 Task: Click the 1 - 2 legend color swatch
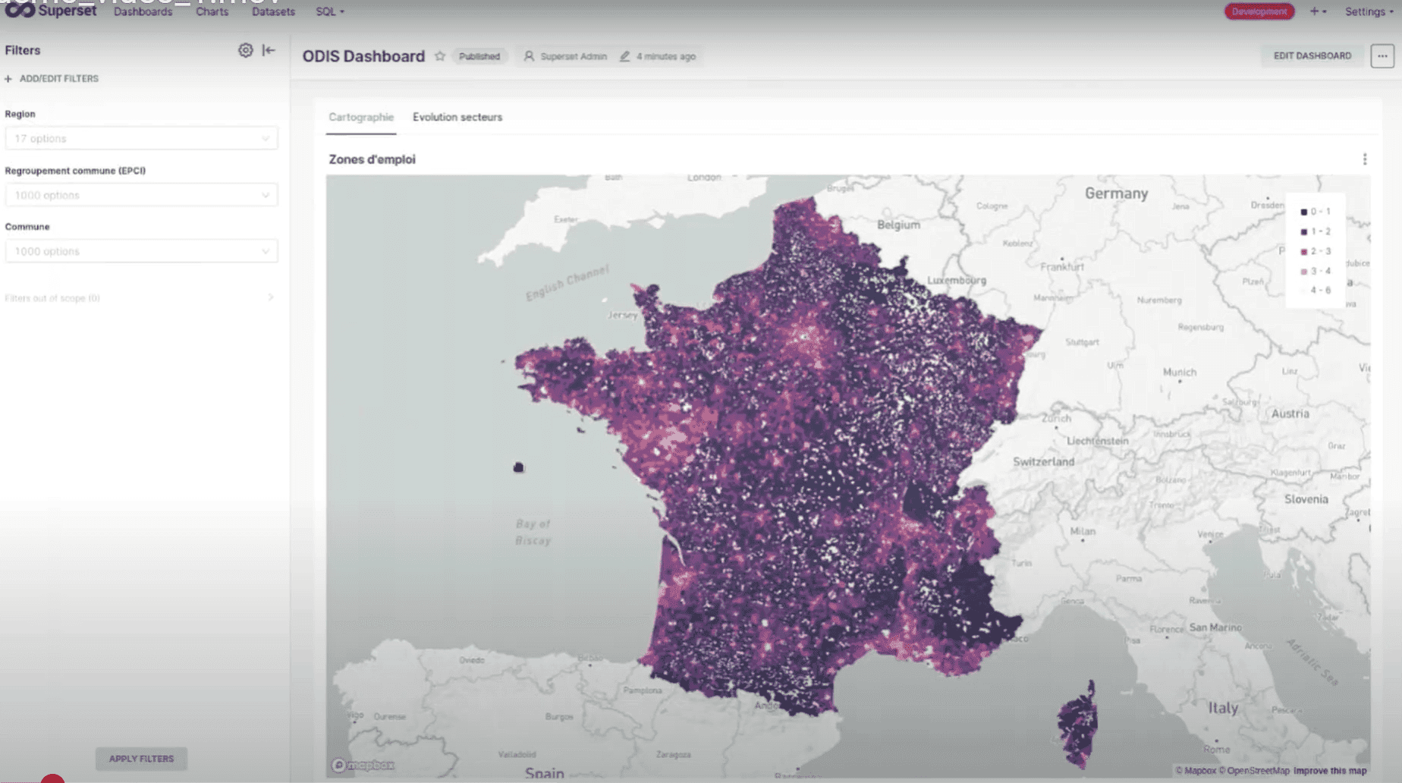[1303, 232]
